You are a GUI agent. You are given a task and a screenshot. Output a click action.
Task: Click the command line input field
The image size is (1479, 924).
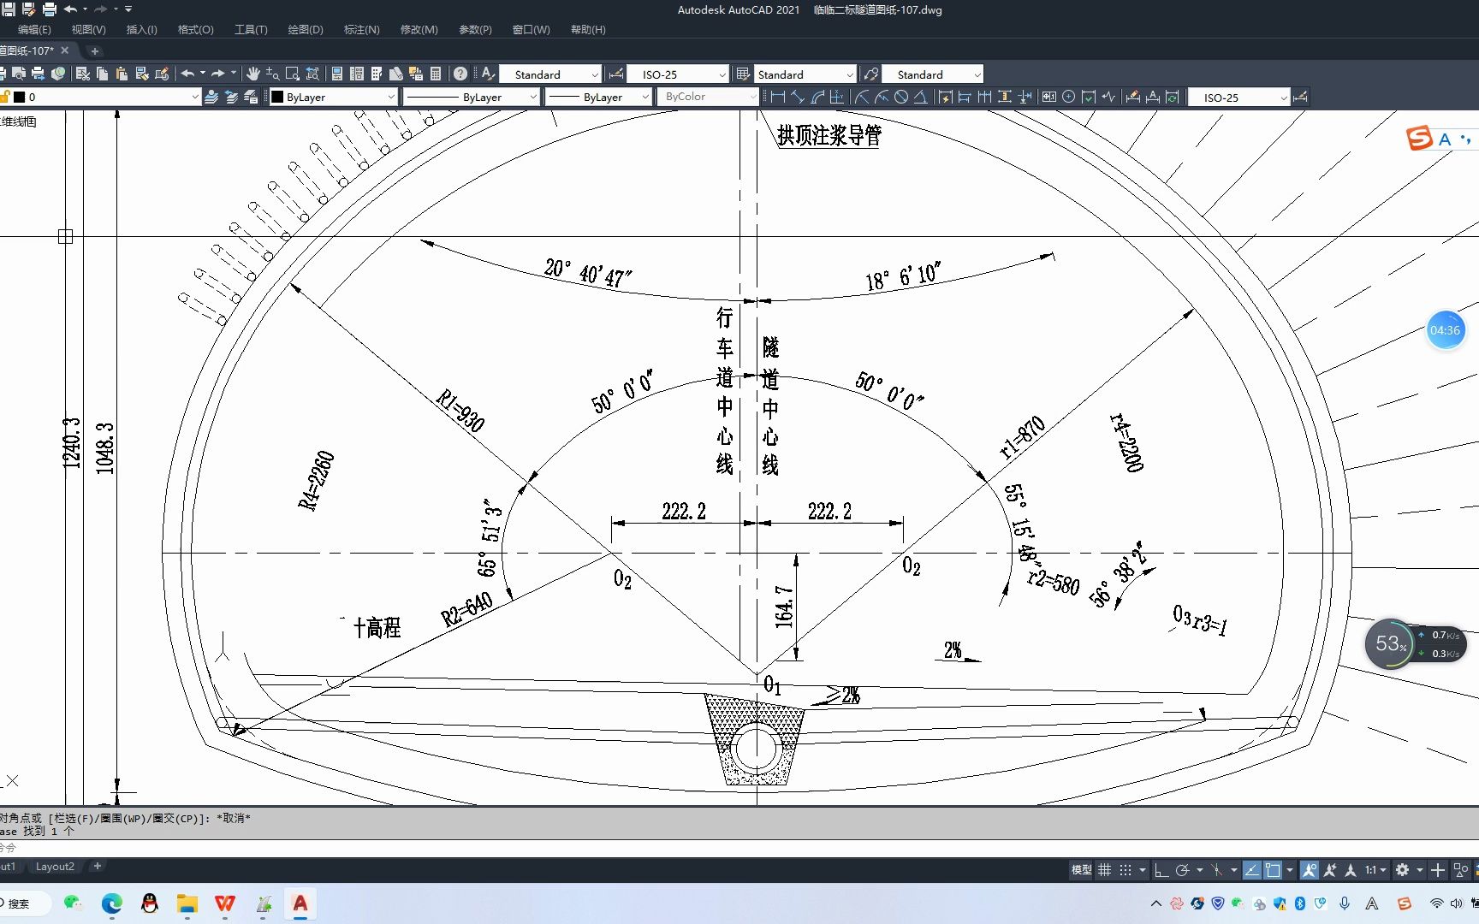[739, 848]
